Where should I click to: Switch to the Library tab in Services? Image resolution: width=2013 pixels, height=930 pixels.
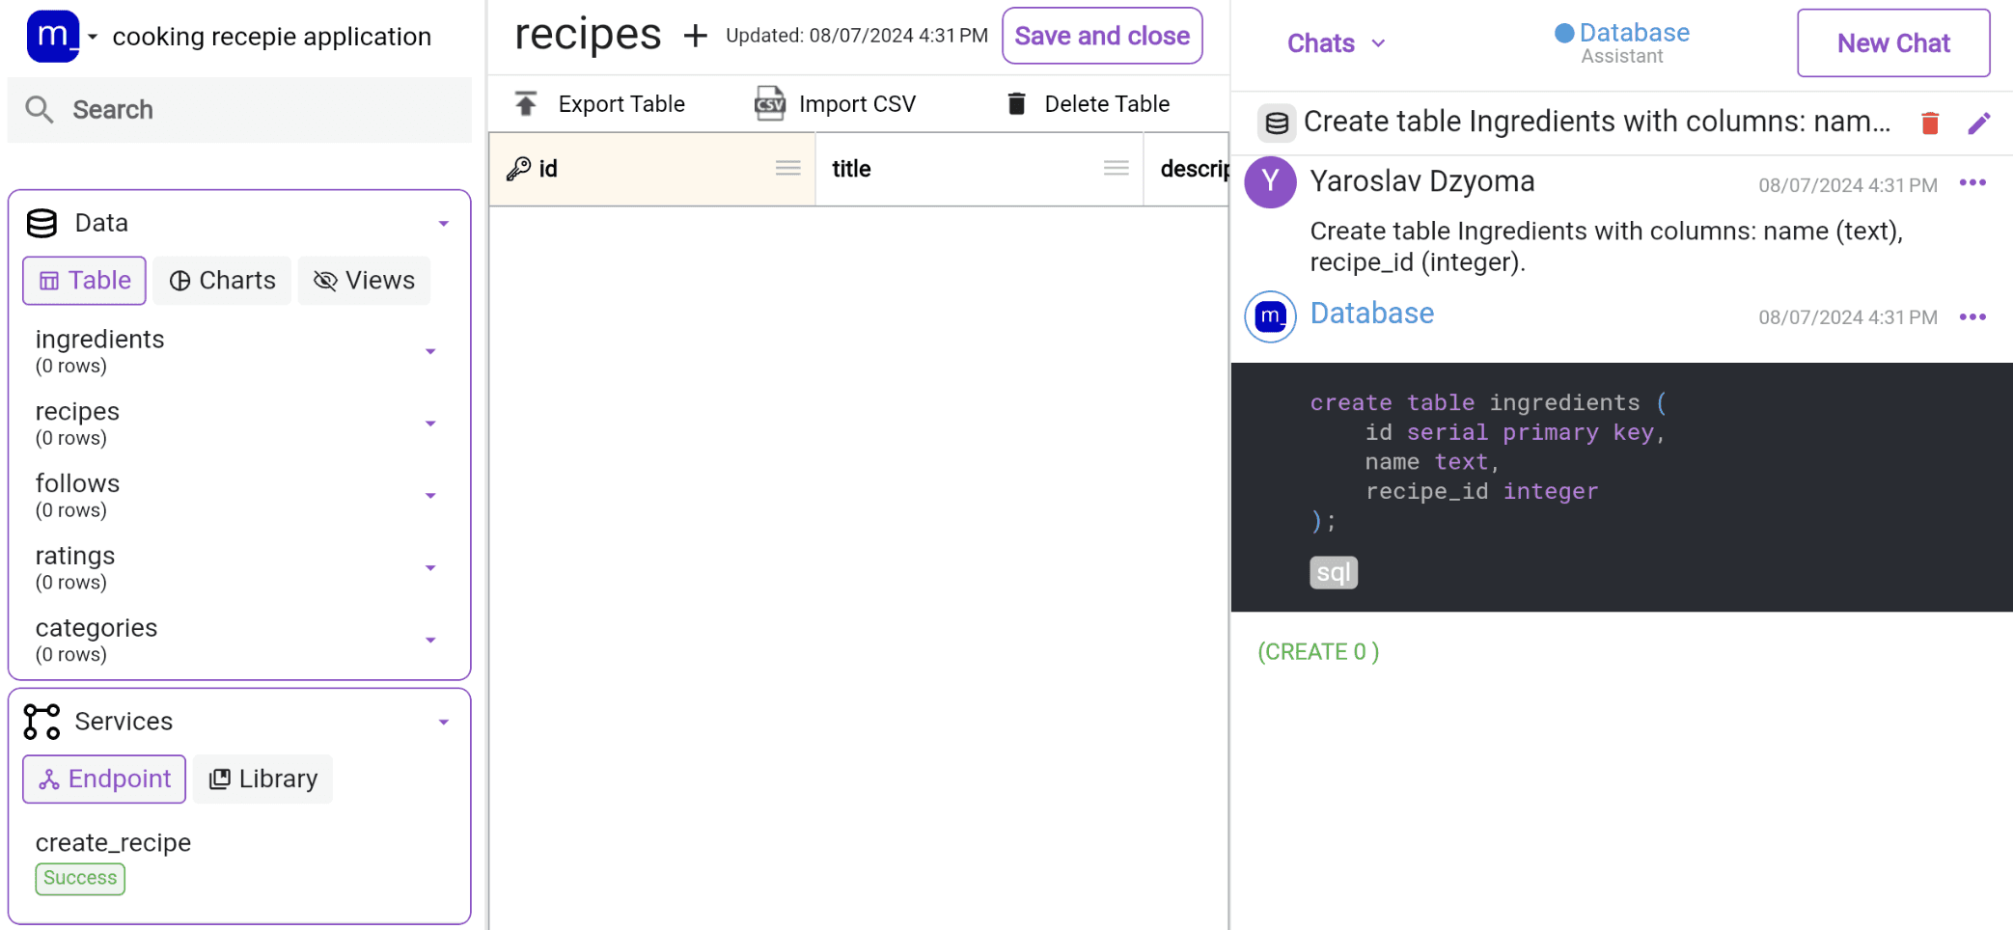tap(262, 779)
